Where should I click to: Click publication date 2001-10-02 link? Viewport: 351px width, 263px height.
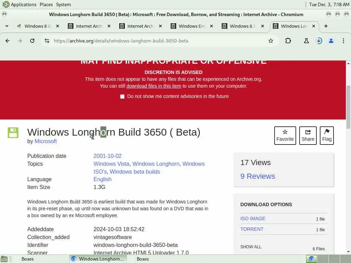(x=107, y=156)
